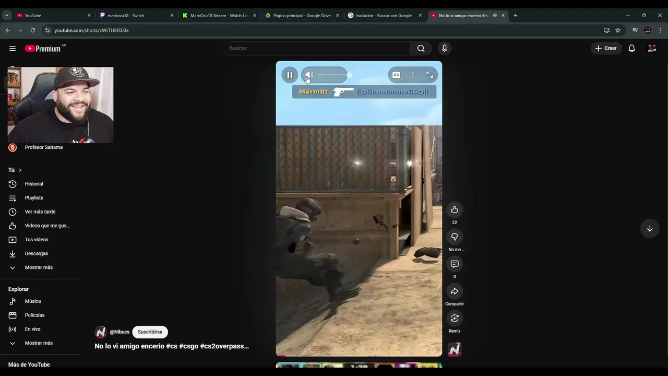Open the Chrome three-dot menu
668x376 pixels.
point(660,30)
